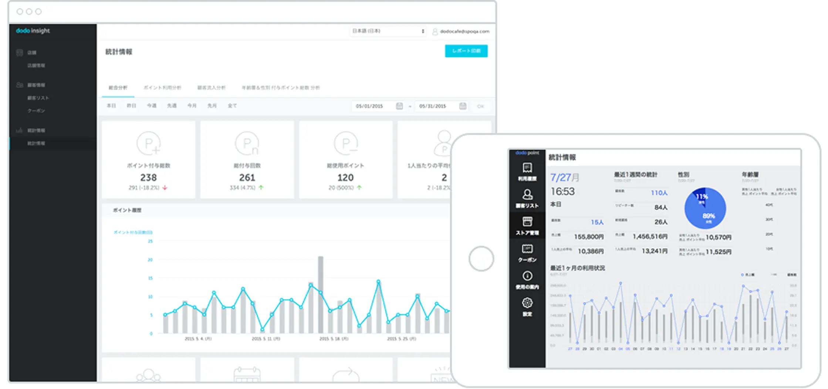
Task: Click the user account icon beside the email
Action: click(x=435, y=32)
